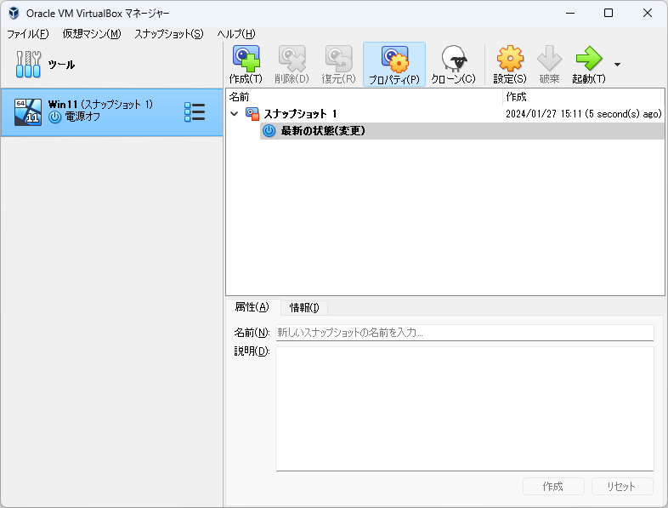The width and height of the screenshot is (668, 508).
Task: Switch to the 情報(I) tab
Action: (303, 307)
